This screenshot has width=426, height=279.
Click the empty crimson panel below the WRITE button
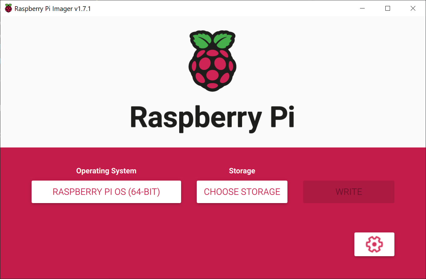tap(349, 217)
